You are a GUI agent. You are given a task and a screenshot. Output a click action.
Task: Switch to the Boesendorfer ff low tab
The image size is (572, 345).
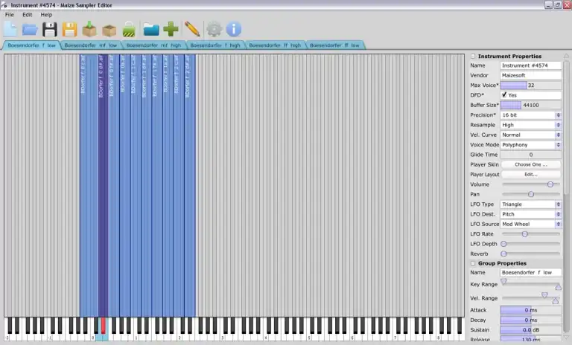click(x=334, y=45)
